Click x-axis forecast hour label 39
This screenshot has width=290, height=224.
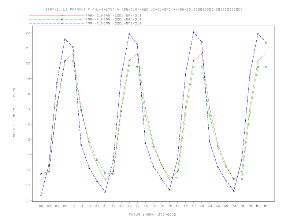145,206
